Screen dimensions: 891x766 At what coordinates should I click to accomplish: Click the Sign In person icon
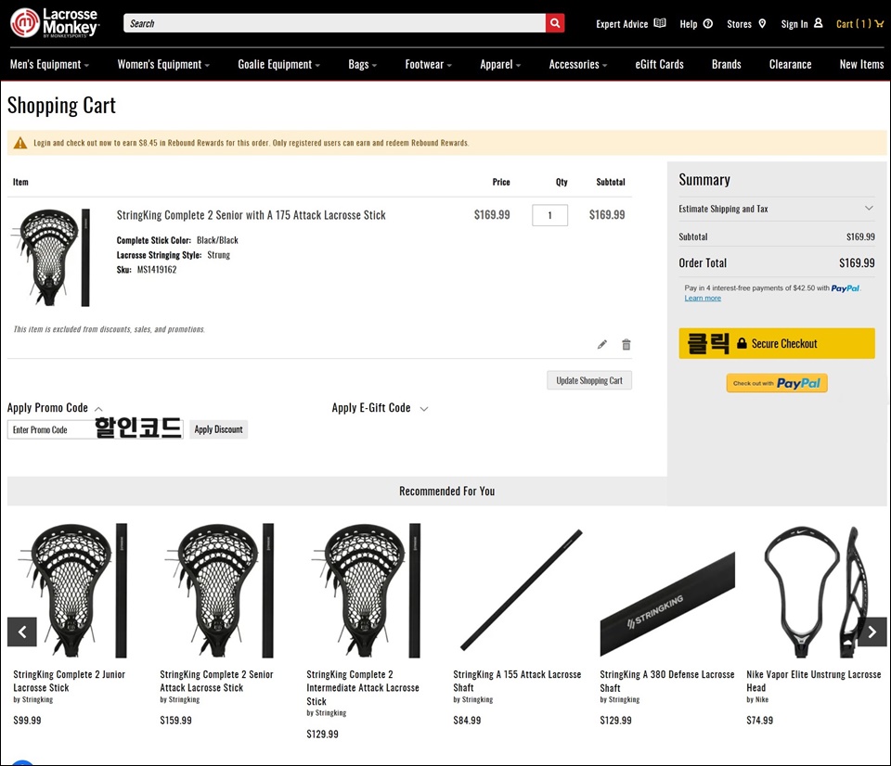(x=819, y=23)
